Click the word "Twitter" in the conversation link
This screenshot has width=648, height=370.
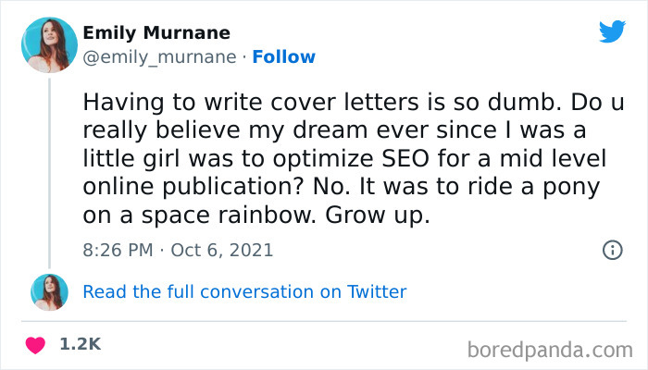pos(377,291)
